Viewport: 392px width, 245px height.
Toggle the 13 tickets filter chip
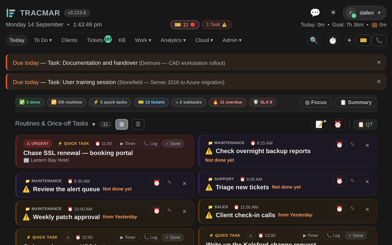(151, 102)
